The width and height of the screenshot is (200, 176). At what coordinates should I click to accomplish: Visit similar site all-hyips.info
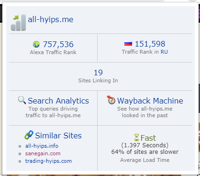pos(42,146)
